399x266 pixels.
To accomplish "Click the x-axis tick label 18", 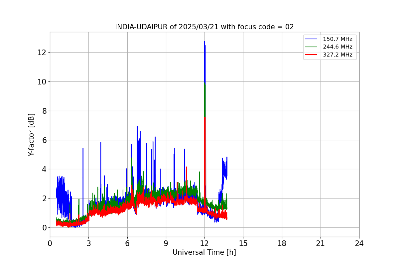I will pos(282,243).
